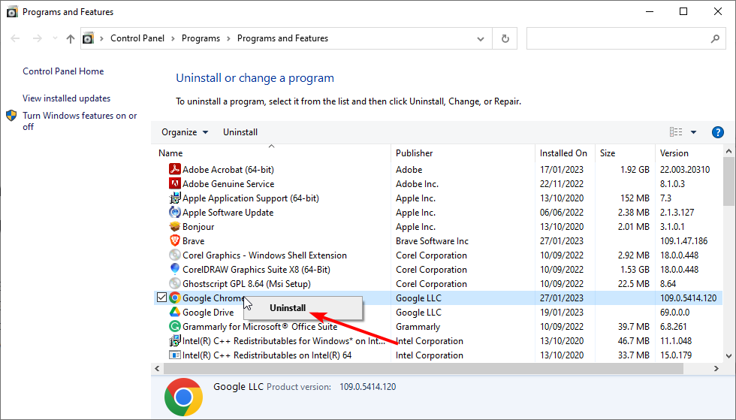Click Intel C++ Redistributables on Intel 64 icon
Image resolution: width=736 pixels, height=420 pixels.
[174, 355]
